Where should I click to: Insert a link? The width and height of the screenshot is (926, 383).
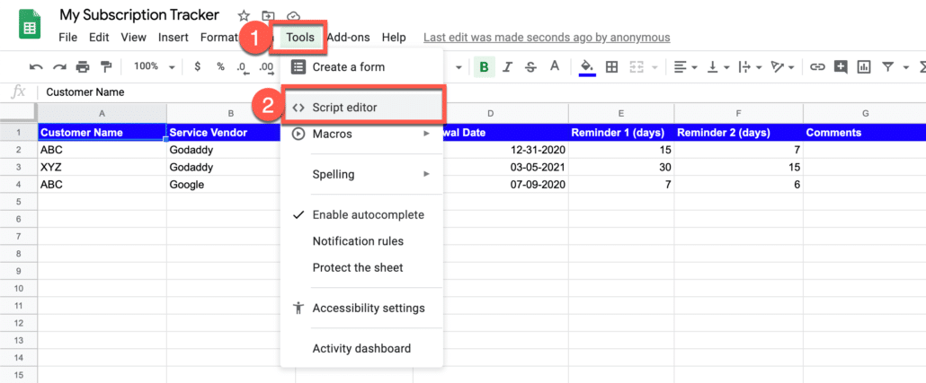(816, 67)
